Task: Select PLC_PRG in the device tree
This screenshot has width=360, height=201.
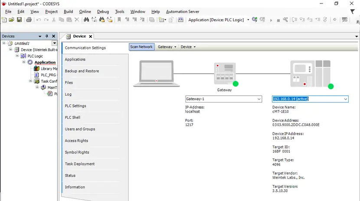Action: click(x=45, y=75)
